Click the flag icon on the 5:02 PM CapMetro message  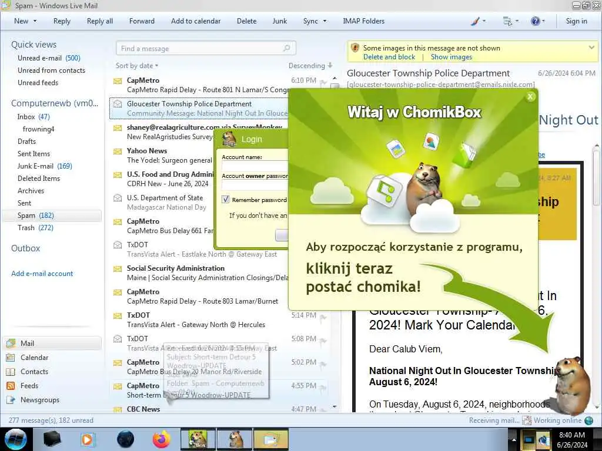click(323, 364)
